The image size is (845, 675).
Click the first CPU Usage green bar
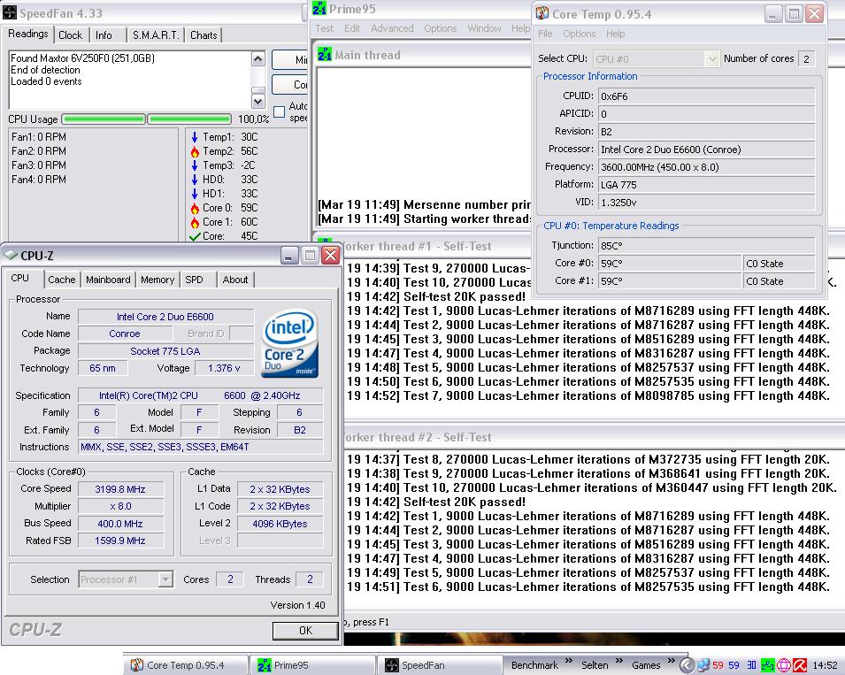(104, 119)
